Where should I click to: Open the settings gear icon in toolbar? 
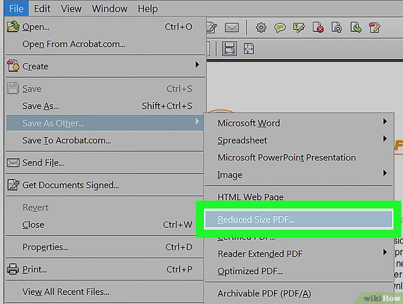(261, 28)
